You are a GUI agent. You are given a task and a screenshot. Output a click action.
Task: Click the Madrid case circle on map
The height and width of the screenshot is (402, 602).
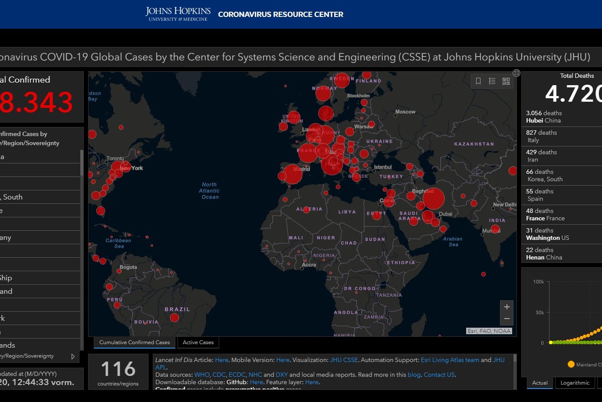coord(293,174)
